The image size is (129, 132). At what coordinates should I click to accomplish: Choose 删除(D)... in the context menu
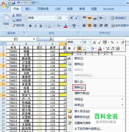tap(96, 87)
